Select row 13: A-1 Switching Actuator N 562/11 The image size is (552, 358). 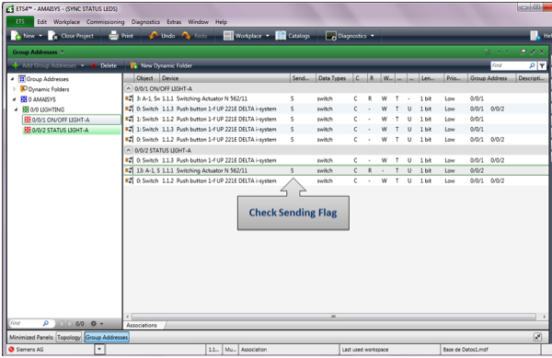pyautogui.click(x=336, y=170)
